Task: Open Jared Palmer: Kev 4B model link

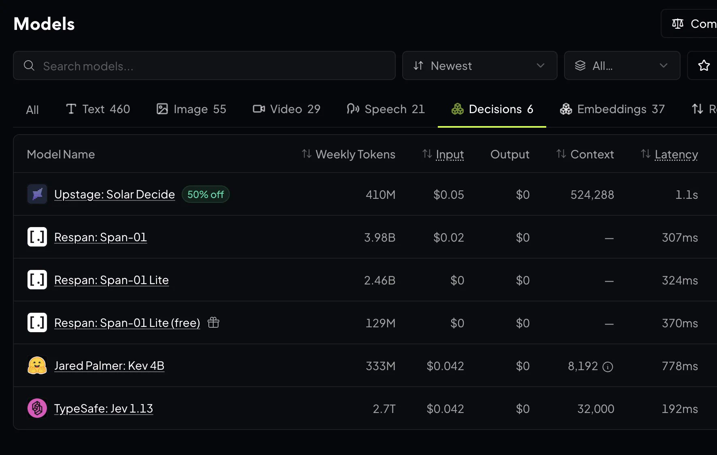Action: (109, 366)
